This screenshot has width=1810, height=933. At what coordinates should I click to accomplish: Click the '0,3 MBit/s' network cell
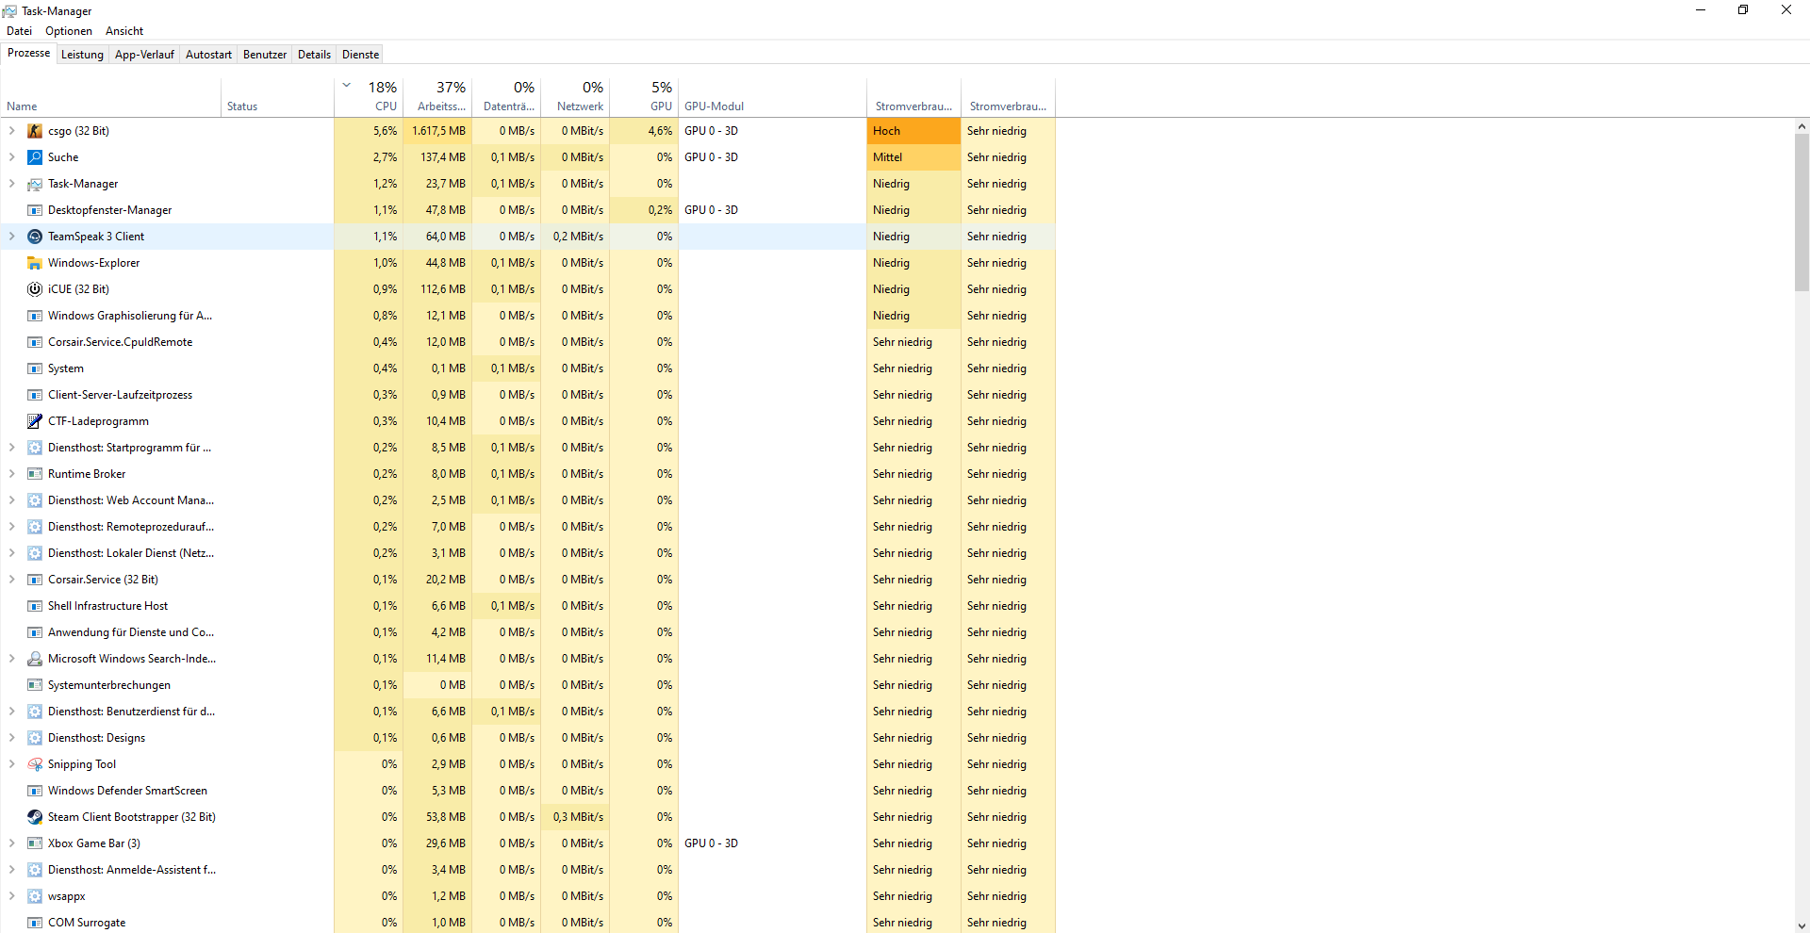(575, 817)
